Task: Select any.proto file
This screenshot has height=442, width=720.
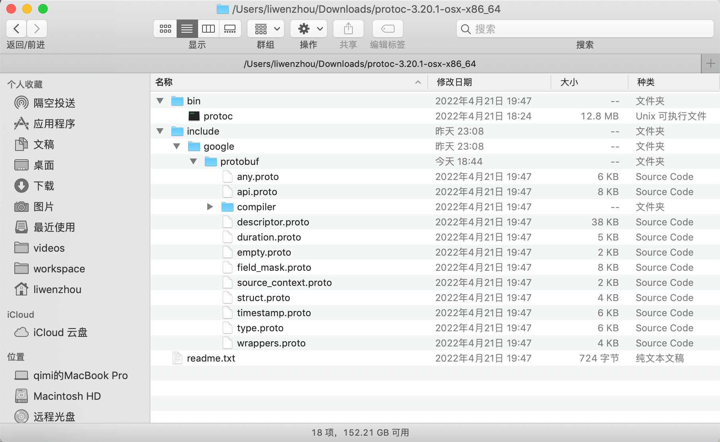Action: (435, 176)
